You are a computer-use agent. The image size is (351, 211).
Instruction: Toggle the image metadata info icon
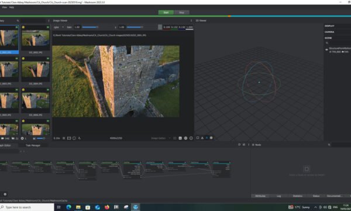(x=191, y=138)
